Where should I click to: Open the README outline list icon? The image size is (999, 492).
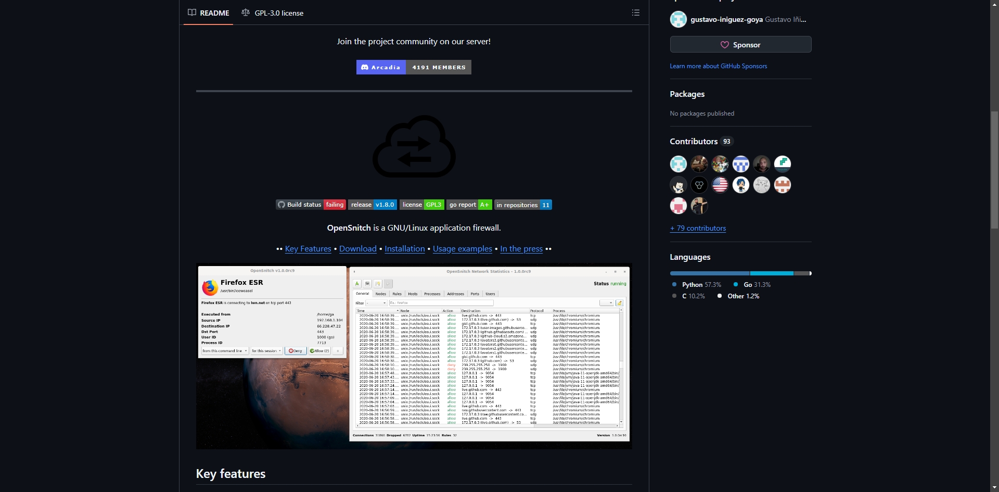635,12
